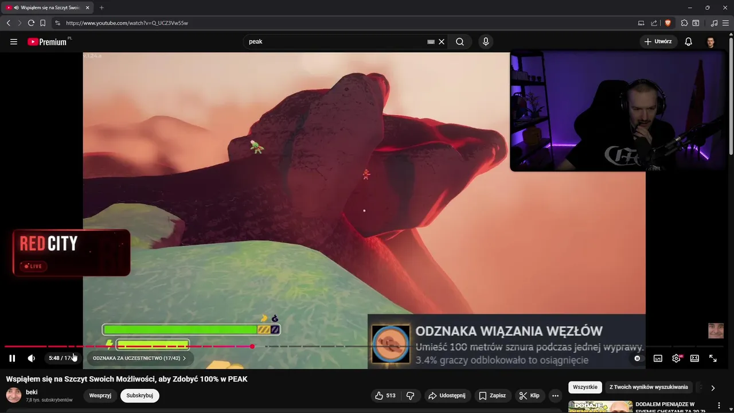The height and width of the screenshot is (413, 734).
Task: Click the search field containing 'peak'
Action: [335, 41]
